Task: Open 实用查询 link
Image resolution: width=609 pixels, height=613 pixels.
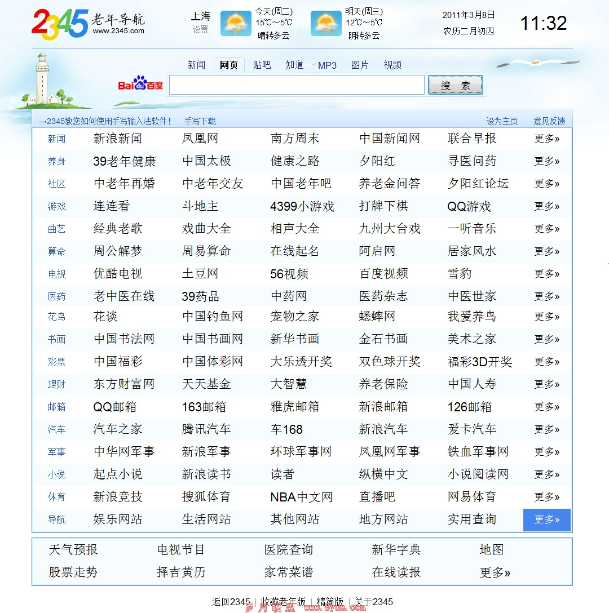Action: tap(471, 519)
